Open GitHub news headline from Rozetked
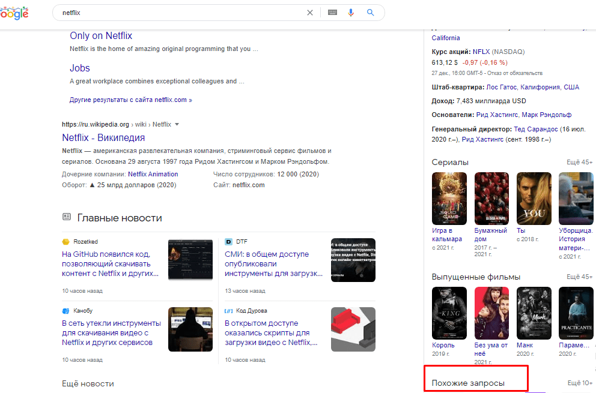Image resolution: width=596 pixels, height=393 pixels. (x=110, y=264)
